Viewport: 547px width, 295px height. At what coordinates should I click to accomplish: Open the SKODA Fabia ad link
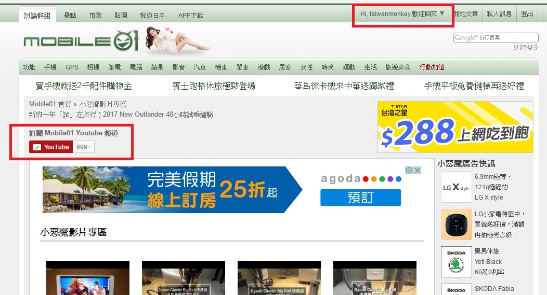(494, 289)
